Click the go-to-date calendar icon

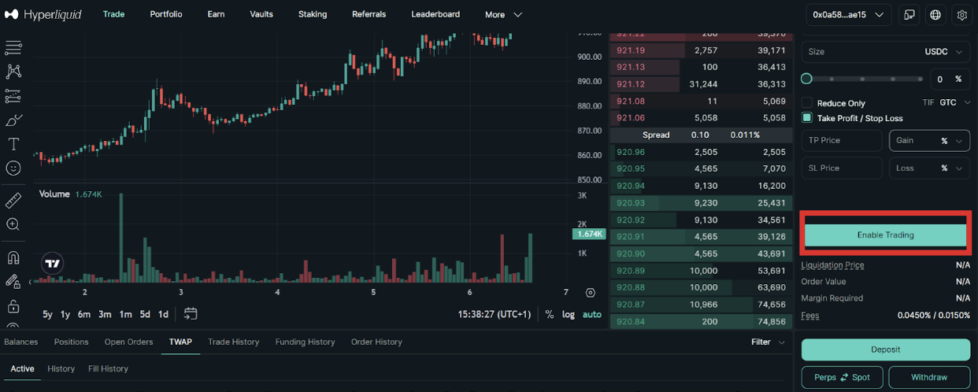(x=191, y=314)
